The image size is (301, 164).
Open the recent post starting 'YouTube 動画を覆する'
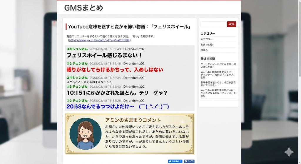218,75
